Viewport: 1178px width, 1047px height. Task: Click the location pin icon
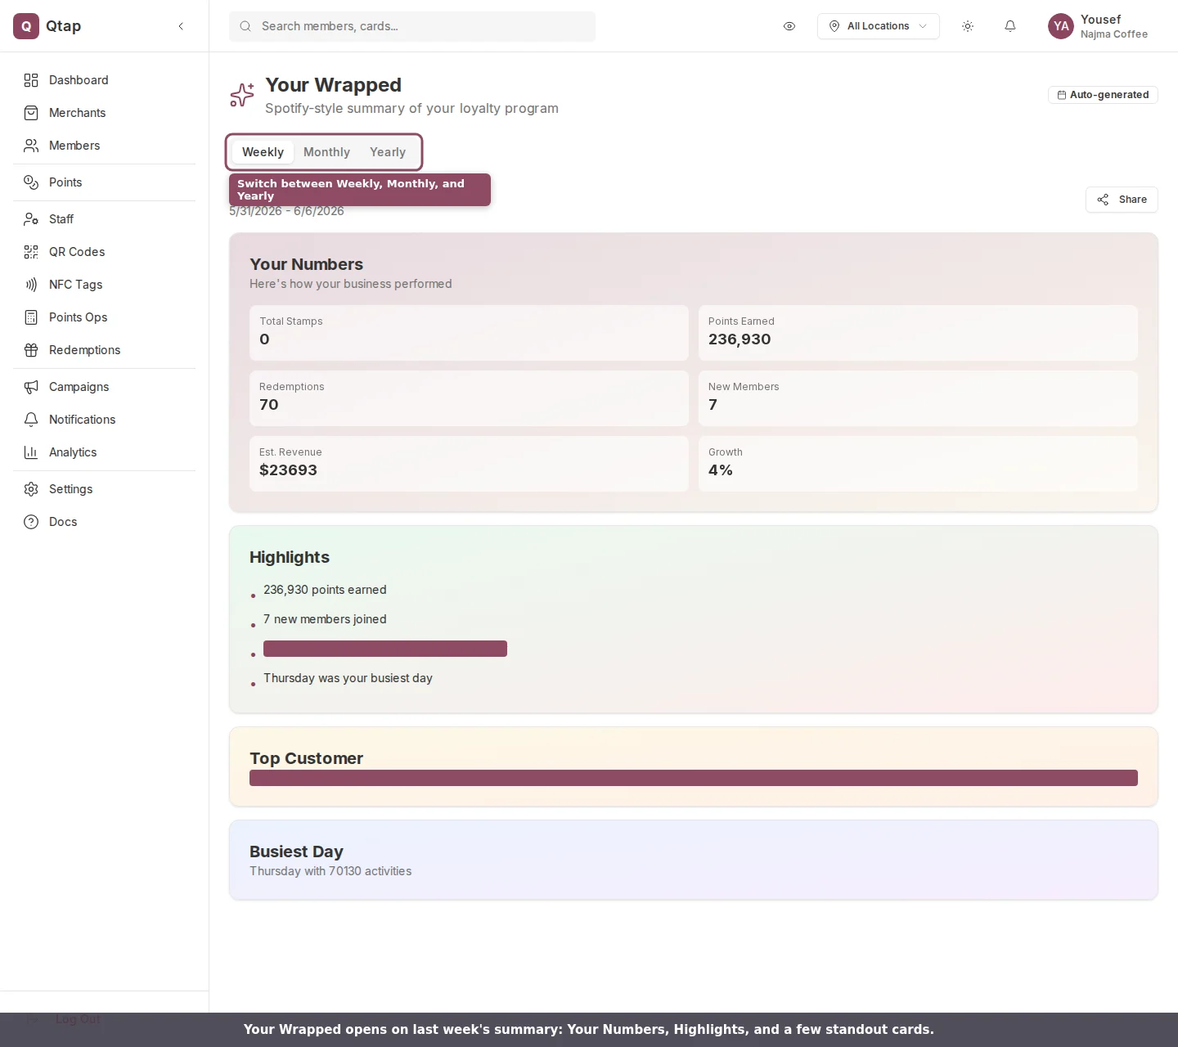point(834,26)
